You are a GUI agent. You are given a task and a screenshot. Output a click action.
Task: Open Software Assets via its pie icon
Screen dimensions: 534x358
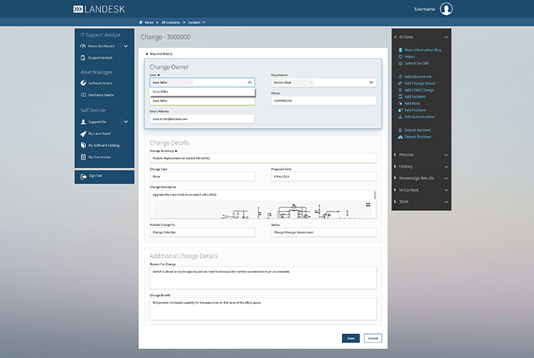(83, 83)
